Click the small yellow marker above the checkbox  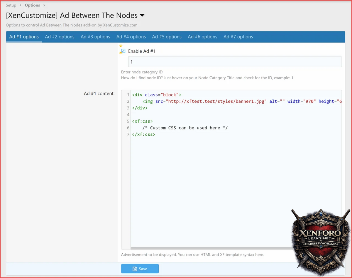[x=121, y=46]
